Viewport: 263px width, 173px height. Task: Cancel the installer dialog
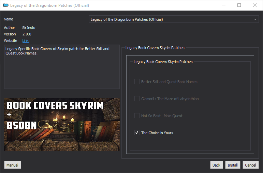(251, 165)
